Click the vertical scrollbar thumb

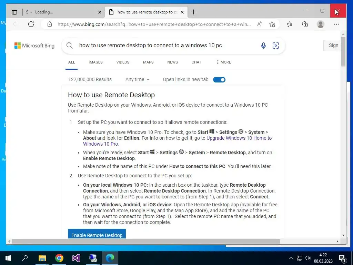[x=343, y=51]
